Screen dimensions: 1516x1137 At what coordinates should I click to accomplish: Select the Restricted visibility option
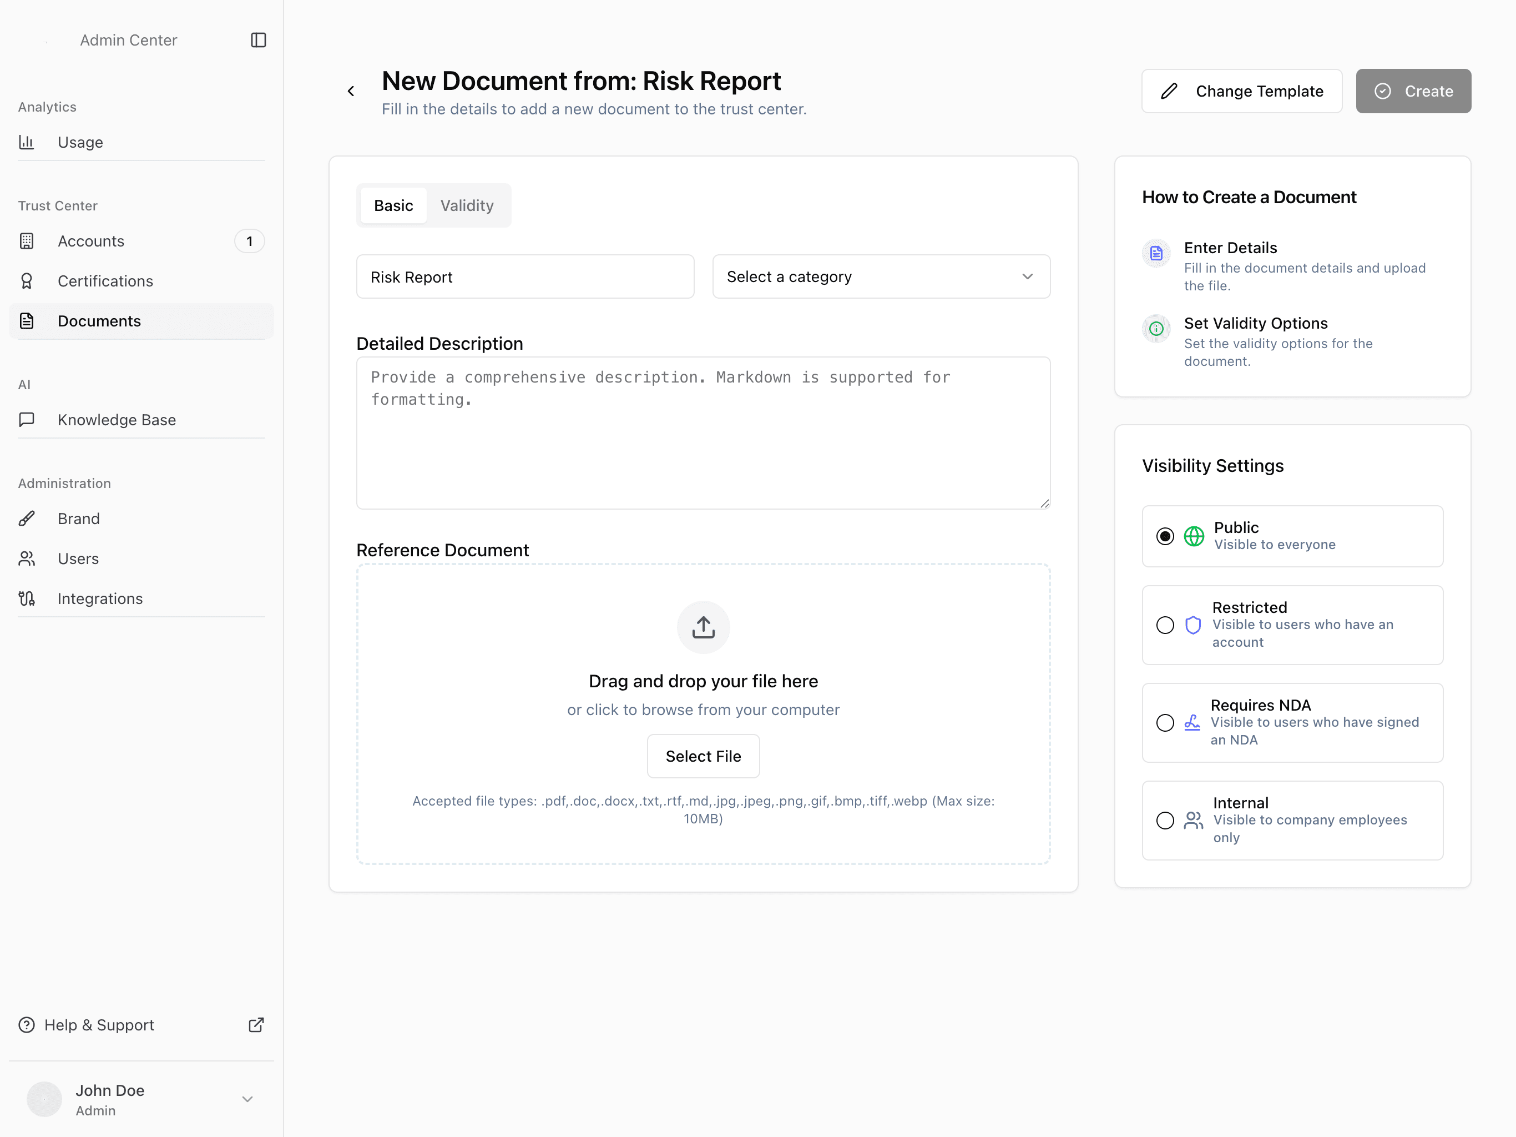1165,625
